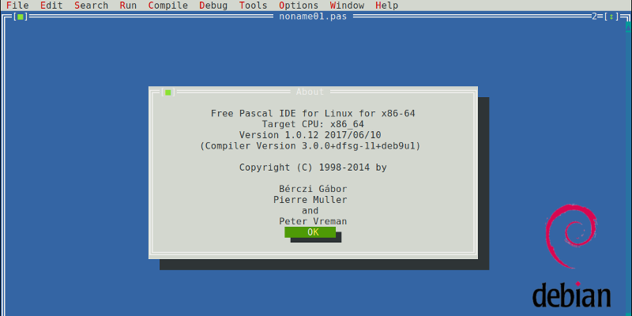Image resolution: width=632 pixels, height=316 pixels.
Task: Click window number 2 in title frame
Action: pyautogui.click(x=594, y=17)
